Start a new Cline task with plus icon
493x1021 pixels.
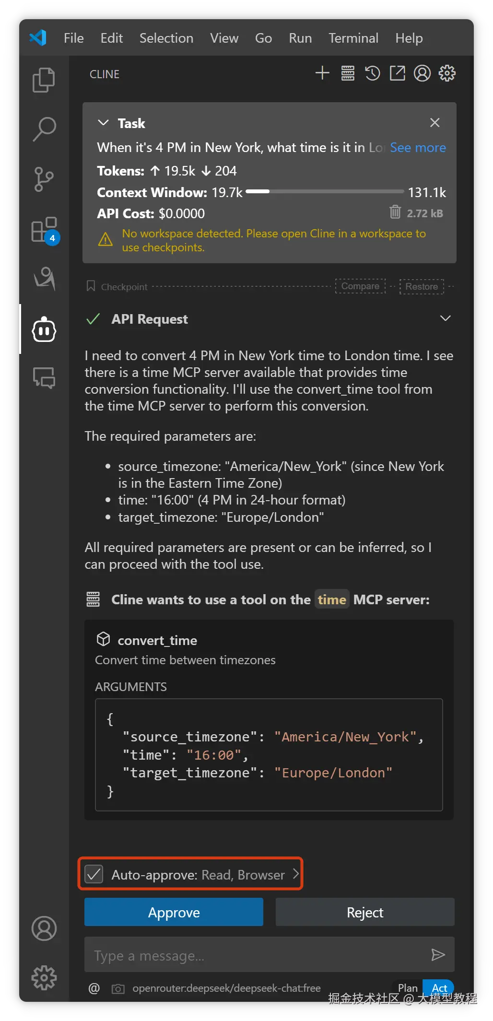(322, 73)
